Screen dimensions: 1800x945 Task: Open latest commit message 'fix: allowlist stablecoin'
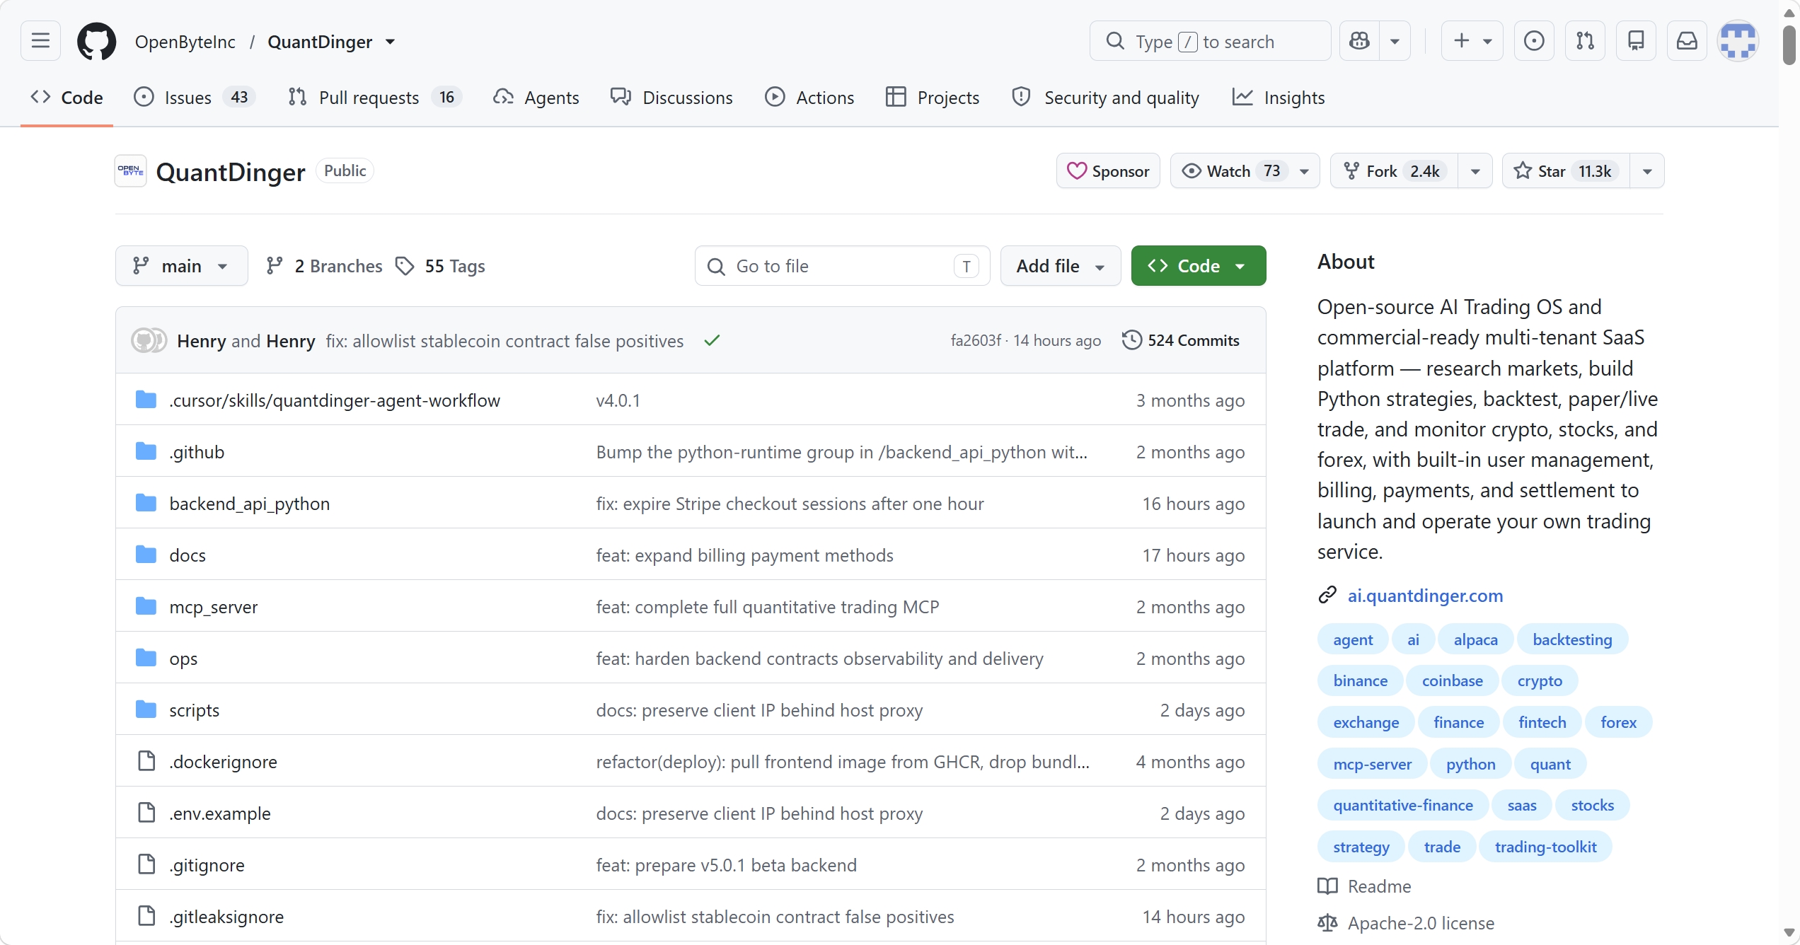pos(504,341)
